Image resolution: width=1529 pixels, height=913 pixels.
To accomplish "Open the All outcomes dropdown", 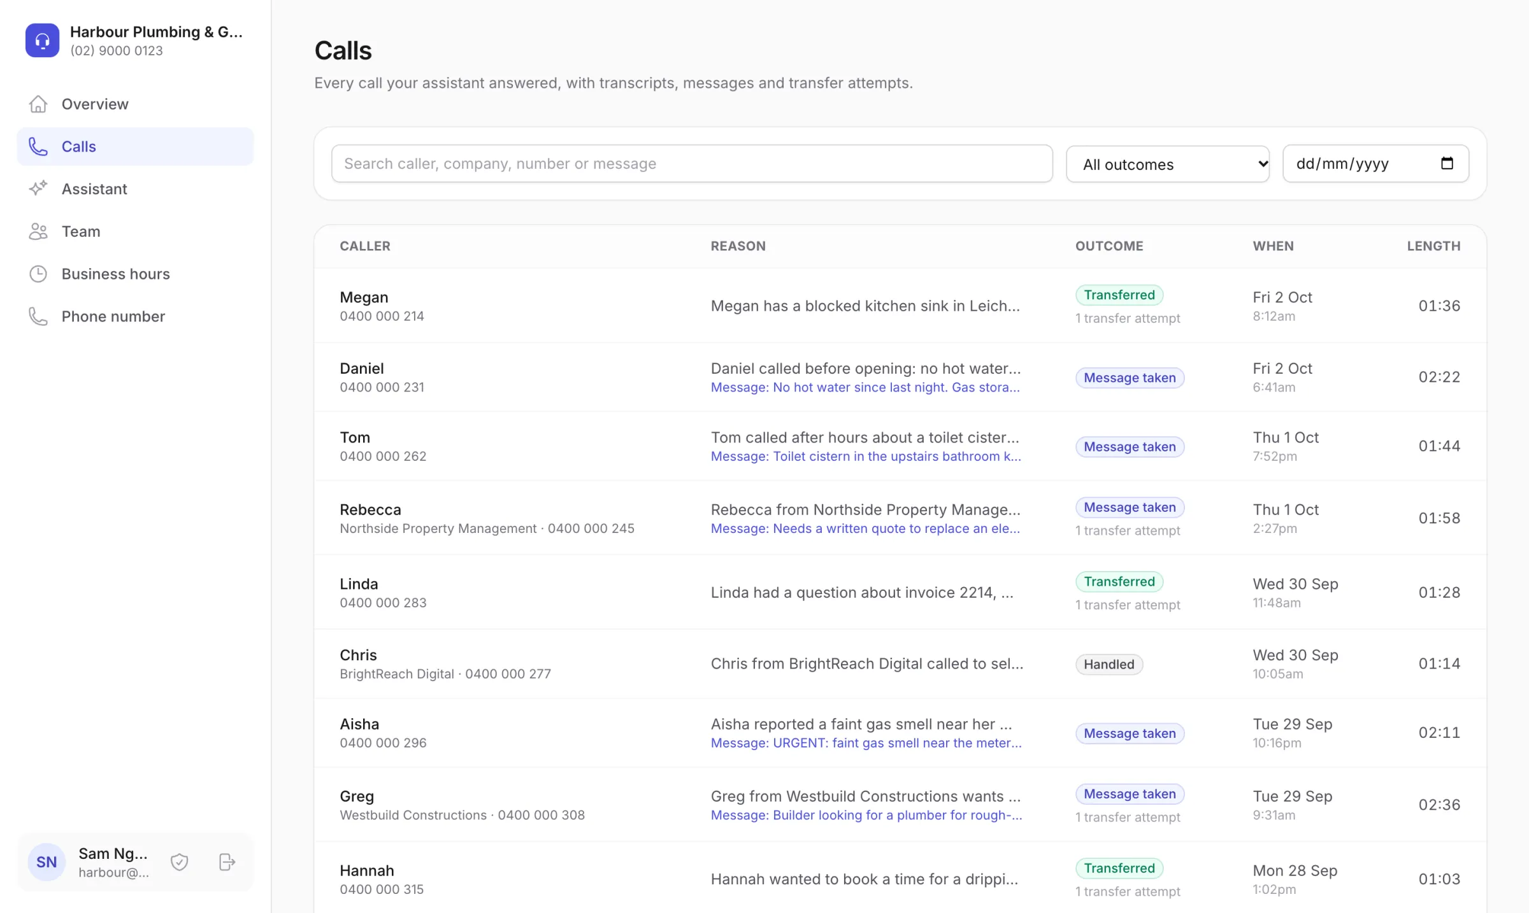I will (x=1168, y=164).
